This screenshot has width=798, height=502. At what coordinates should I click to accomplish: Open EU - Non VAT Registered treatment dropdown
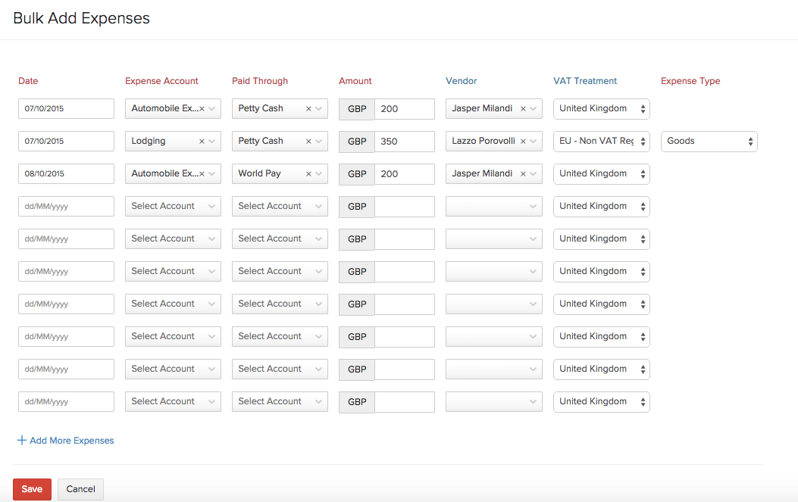click(x=601, y=141)
